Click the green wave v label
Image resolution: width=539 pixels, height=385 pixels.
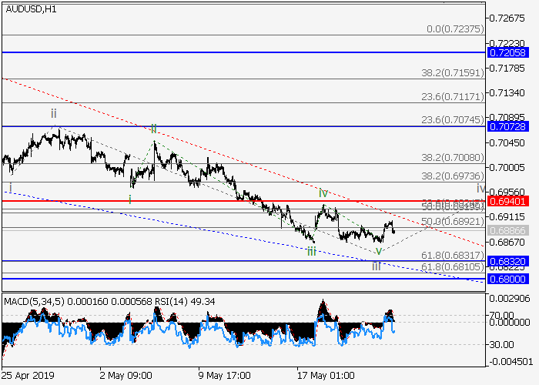click(378, 250)
